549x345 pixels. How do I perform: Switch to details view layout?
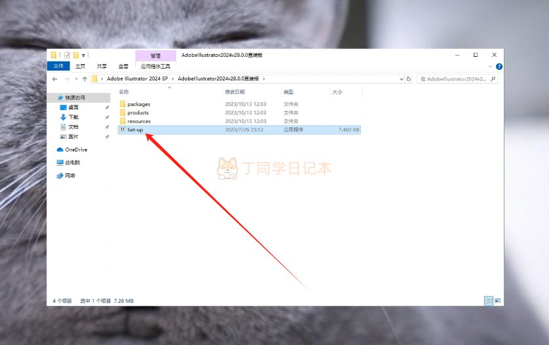click(x=489, y=301)
